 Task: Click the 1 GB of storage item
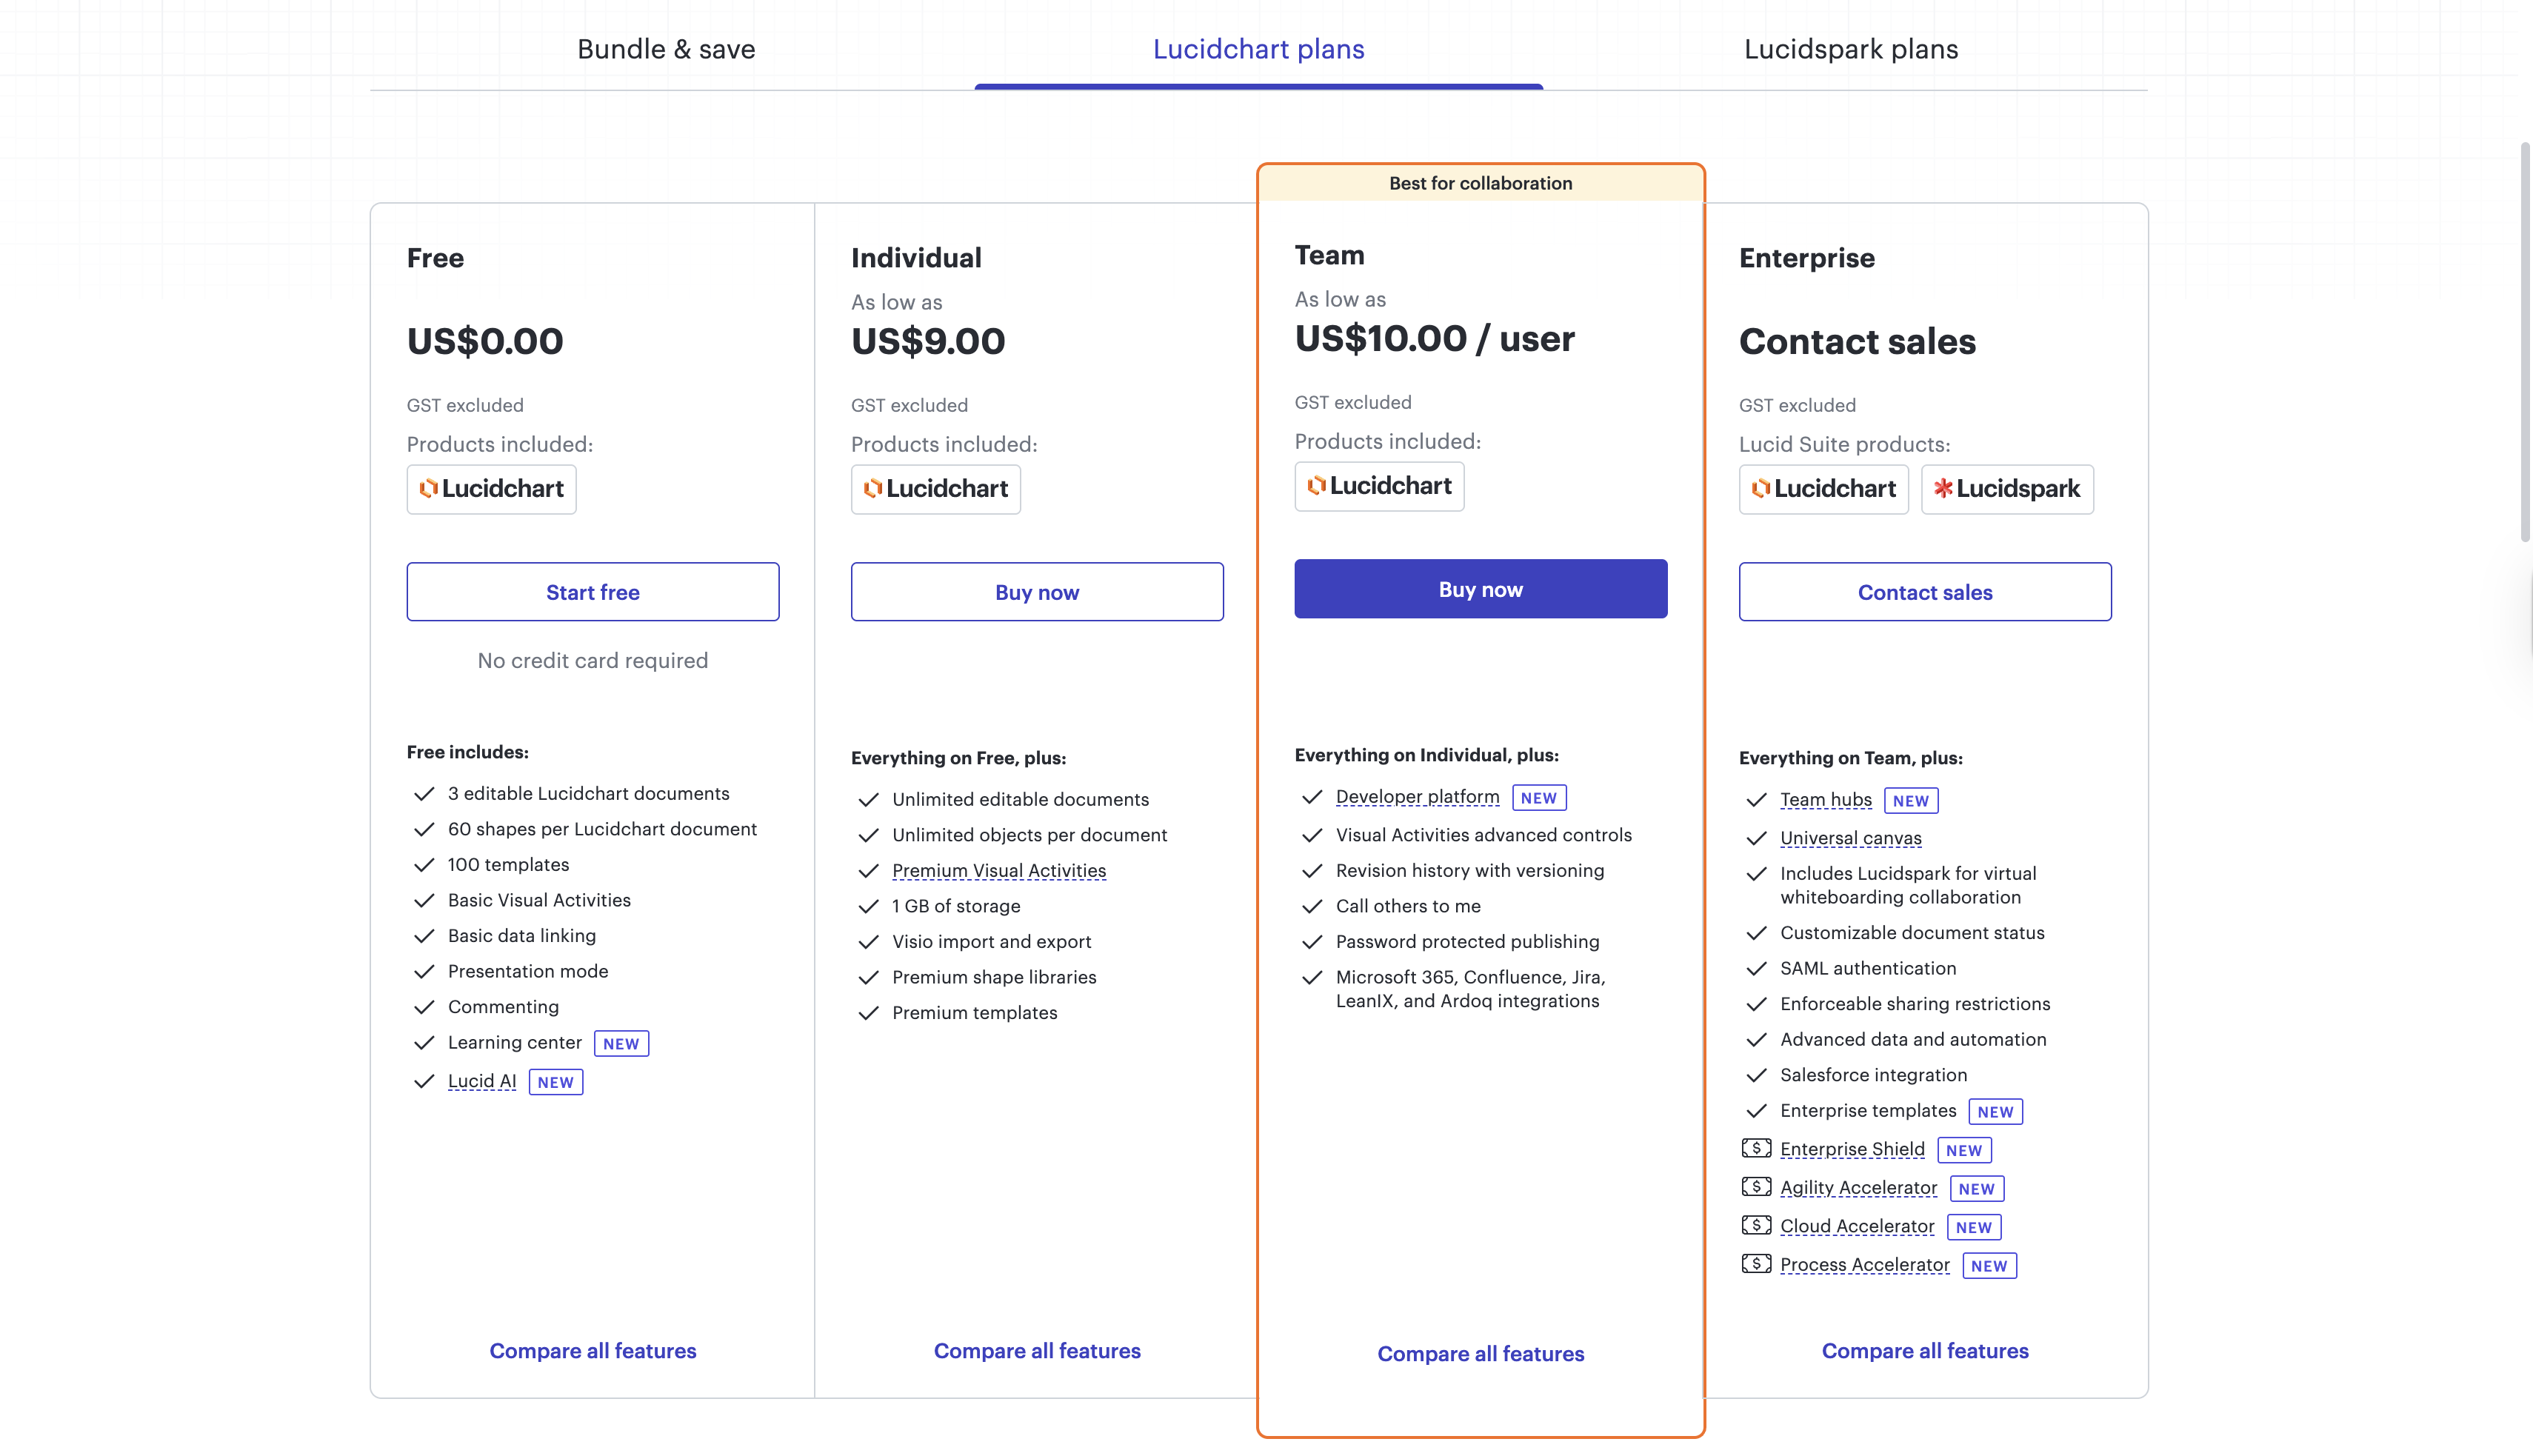pyautogui.click(x=956, y=906)
